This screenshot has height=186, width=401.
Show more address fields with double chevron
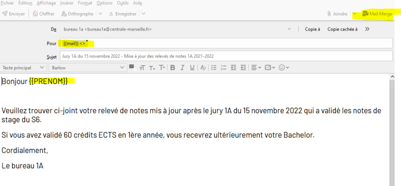(x=367, y=29)
